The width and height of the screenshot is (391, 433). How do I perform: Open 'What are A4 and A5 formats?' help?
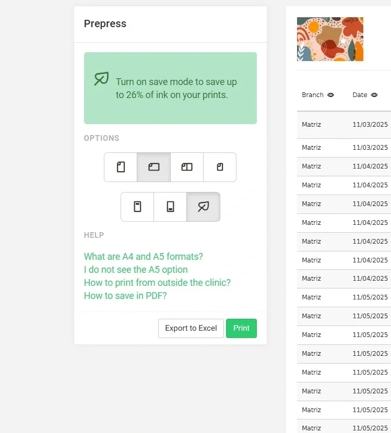[144, 257]
